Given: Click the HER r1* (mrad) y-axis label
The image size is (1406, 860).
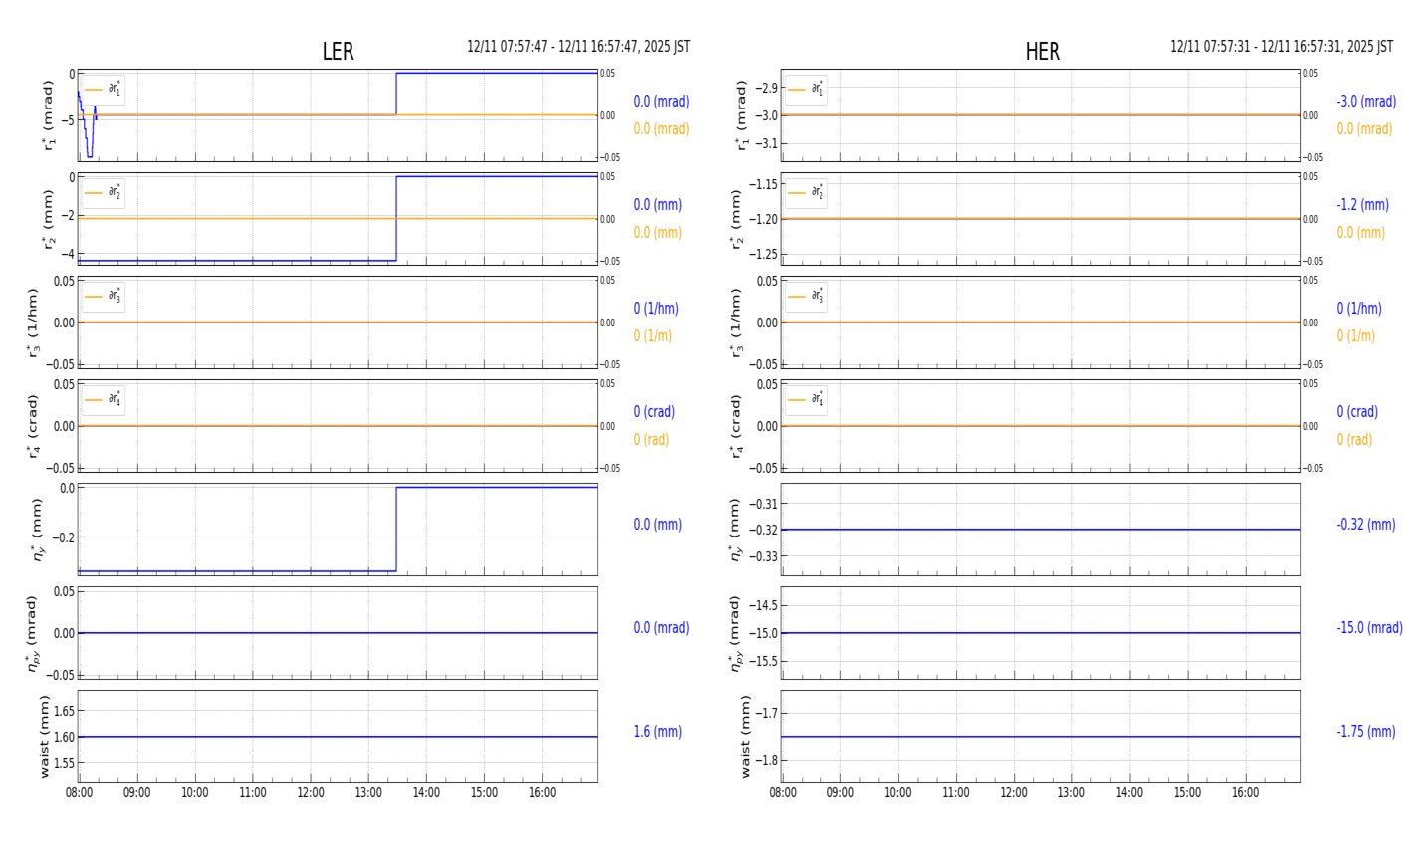Looking at the screenshot, I should pyautogui.click(x=742, y=115).
